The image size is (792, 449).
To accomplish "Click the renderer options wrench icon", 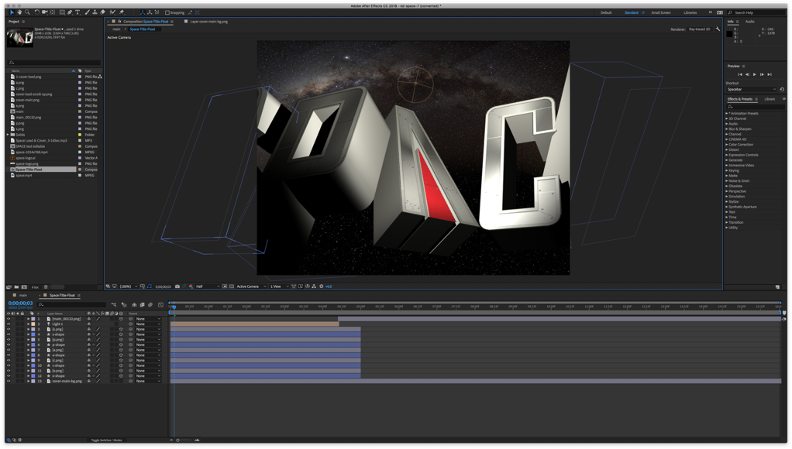I will point(718,29).
